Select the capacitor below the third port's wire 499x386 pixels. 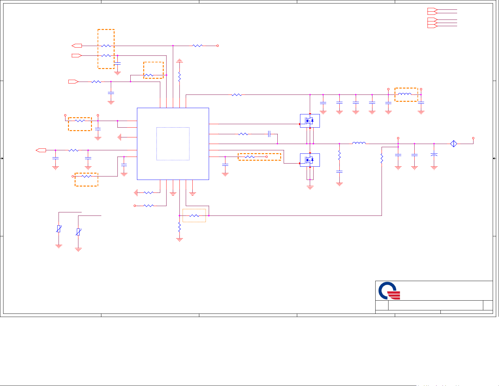click(x=111, y=93)
